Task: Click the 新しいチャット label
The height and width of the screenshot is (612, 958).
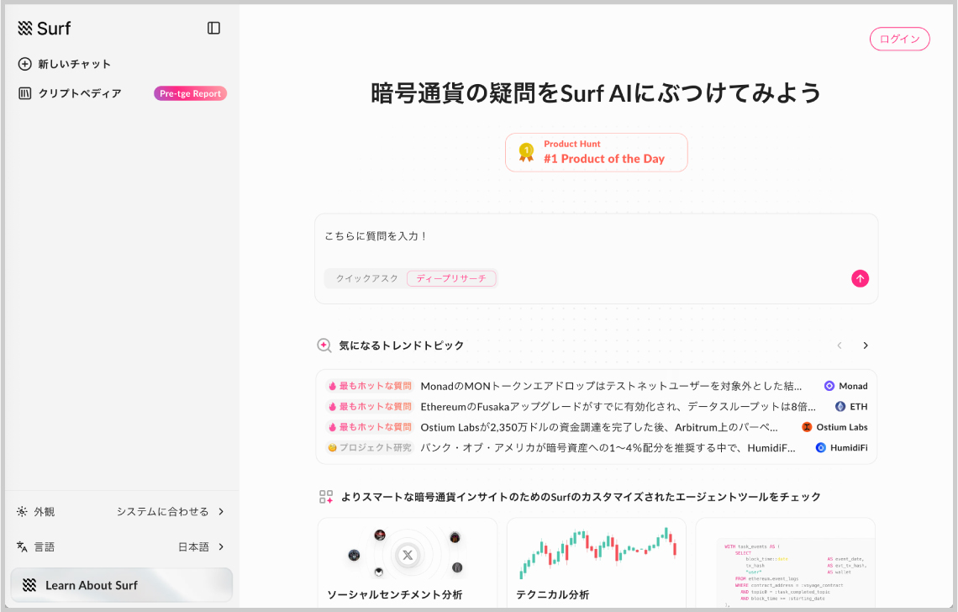Action: click(x=75, y=64)
